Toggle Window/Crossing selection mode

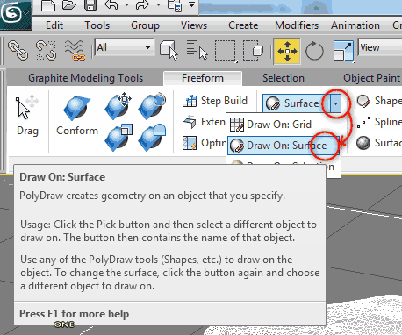pyautogui.click(x=253, y=51)
